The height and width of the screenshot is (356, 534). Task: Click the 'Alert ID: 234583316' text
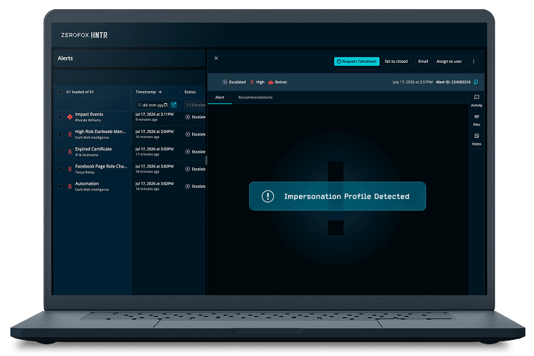click(453, 82)
